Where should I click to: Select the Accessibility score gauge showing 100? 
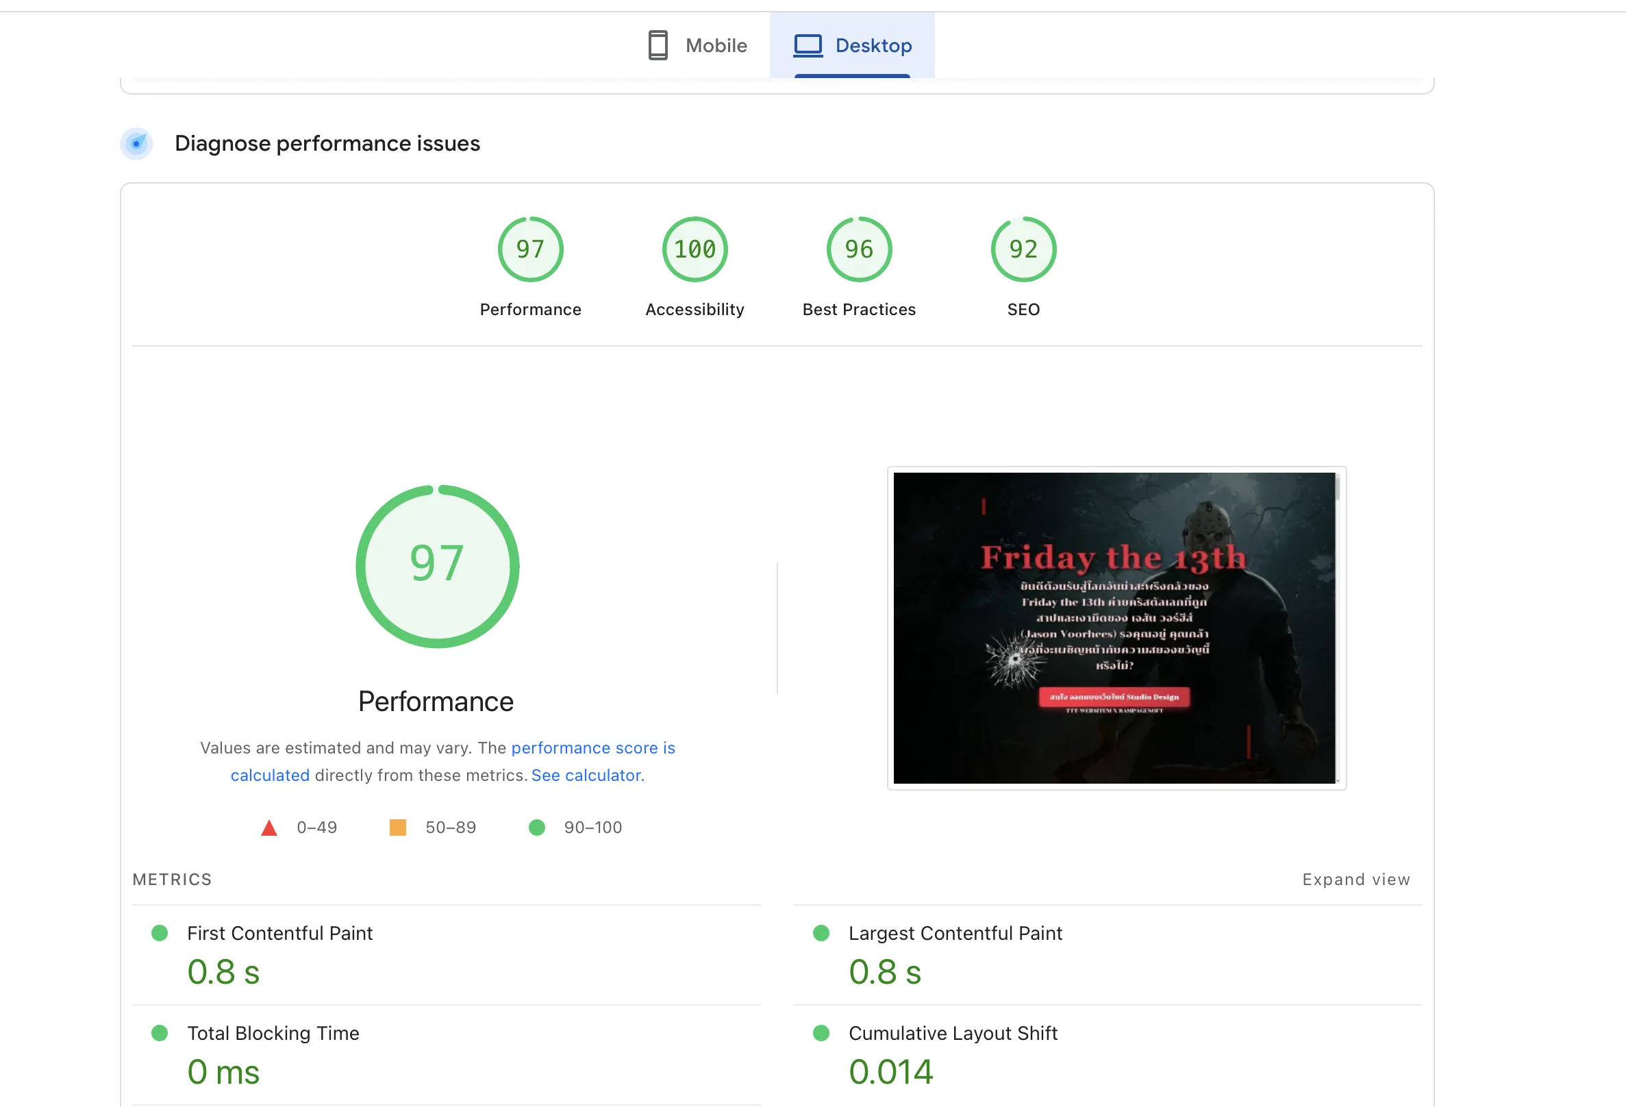point(694,249)
